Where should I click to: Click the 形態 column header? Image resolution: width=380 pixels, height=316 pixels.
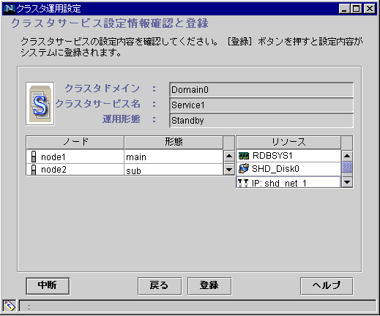click(174, 142)
